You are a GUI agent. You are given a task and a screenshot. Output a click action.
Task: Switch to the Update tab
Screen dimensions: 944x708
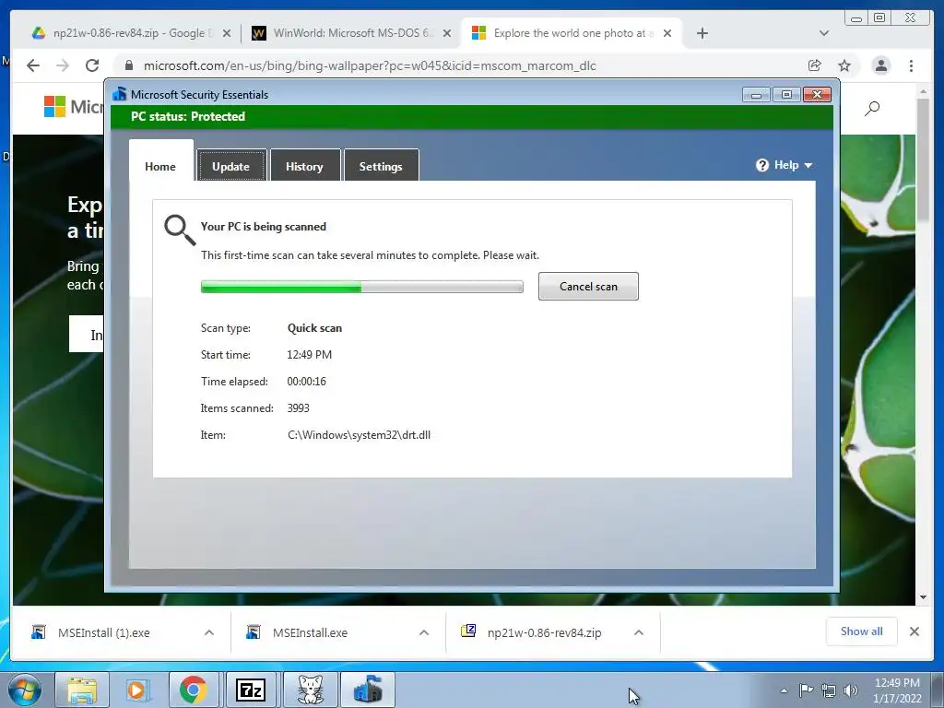coord(231,166)
